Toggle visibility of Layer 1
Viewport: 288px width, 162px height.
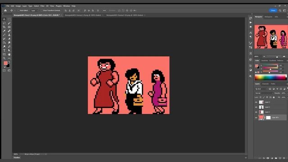[256, 112]
